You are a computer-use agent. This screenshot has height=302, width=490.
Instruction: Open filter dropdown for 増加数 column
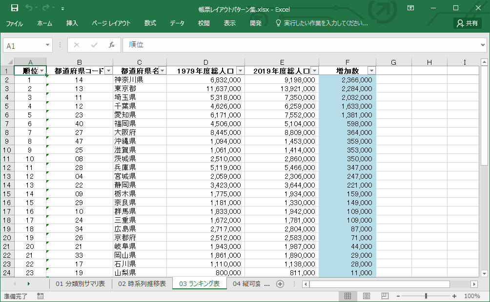[371, 71]
